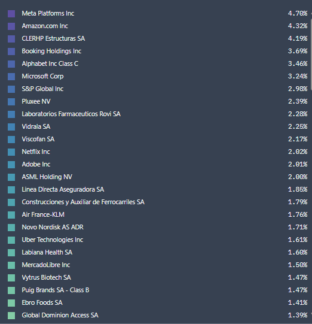Click the MercadoLibre Inc color swatch
The height and width of the screenshot is (324, 312).
pos(11,265)
